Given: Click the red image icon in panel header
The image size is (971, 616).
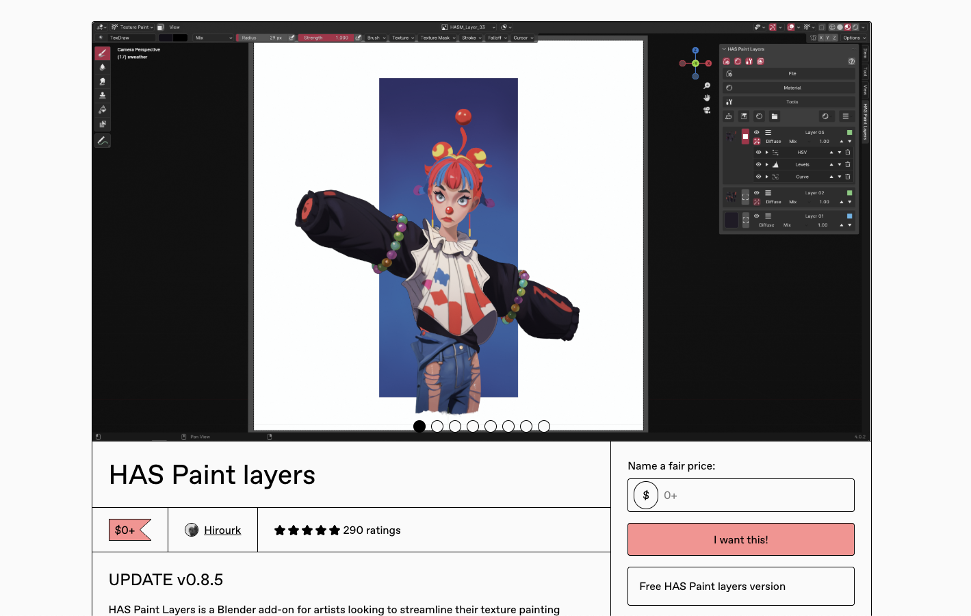Looking at the screenshot, I should click(x=760, y=62).
